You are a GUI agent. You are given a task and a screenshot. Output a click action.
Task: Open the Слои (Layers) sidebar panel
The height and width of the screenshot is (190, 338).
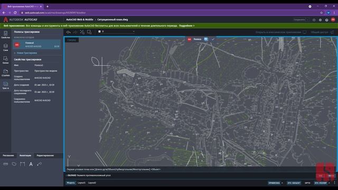[x=6, y=47]
